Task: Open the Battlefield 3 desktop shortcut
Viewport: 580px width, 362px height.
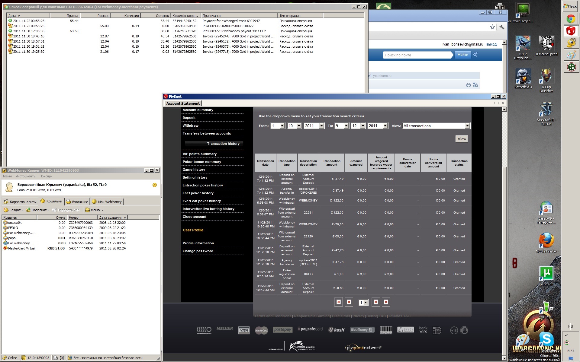Action: click(x=523, y=76)
